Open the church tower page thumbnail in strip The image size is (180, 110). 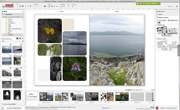62,97
